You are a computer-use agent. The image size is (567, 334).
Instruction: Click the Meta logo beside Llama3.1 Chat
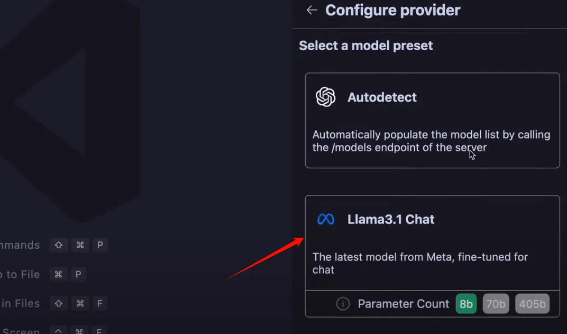tap(325, 219)
